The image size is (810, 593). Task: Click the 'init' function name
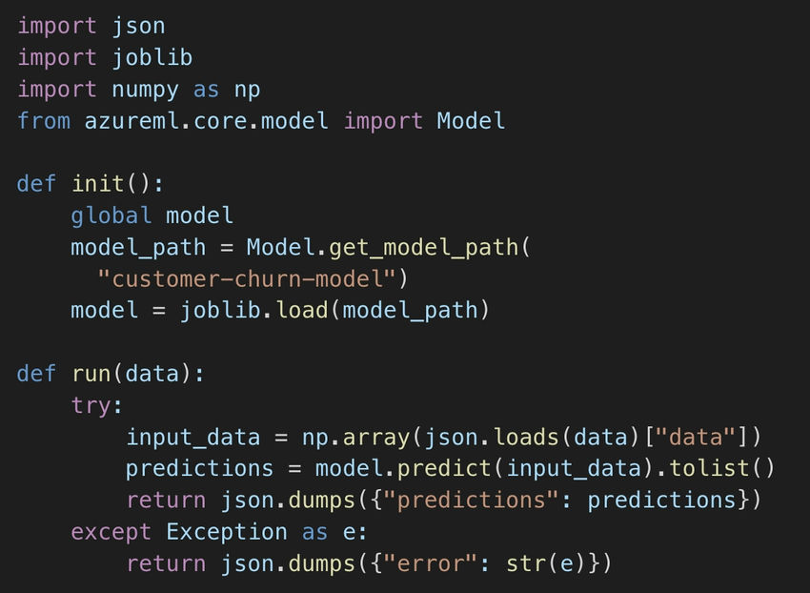[x=98, y=184]
